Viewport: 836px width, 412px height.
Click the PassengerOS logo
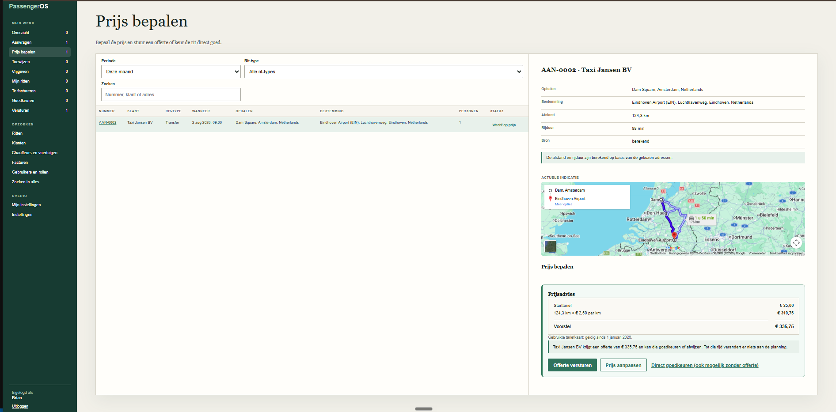[29, 6]
